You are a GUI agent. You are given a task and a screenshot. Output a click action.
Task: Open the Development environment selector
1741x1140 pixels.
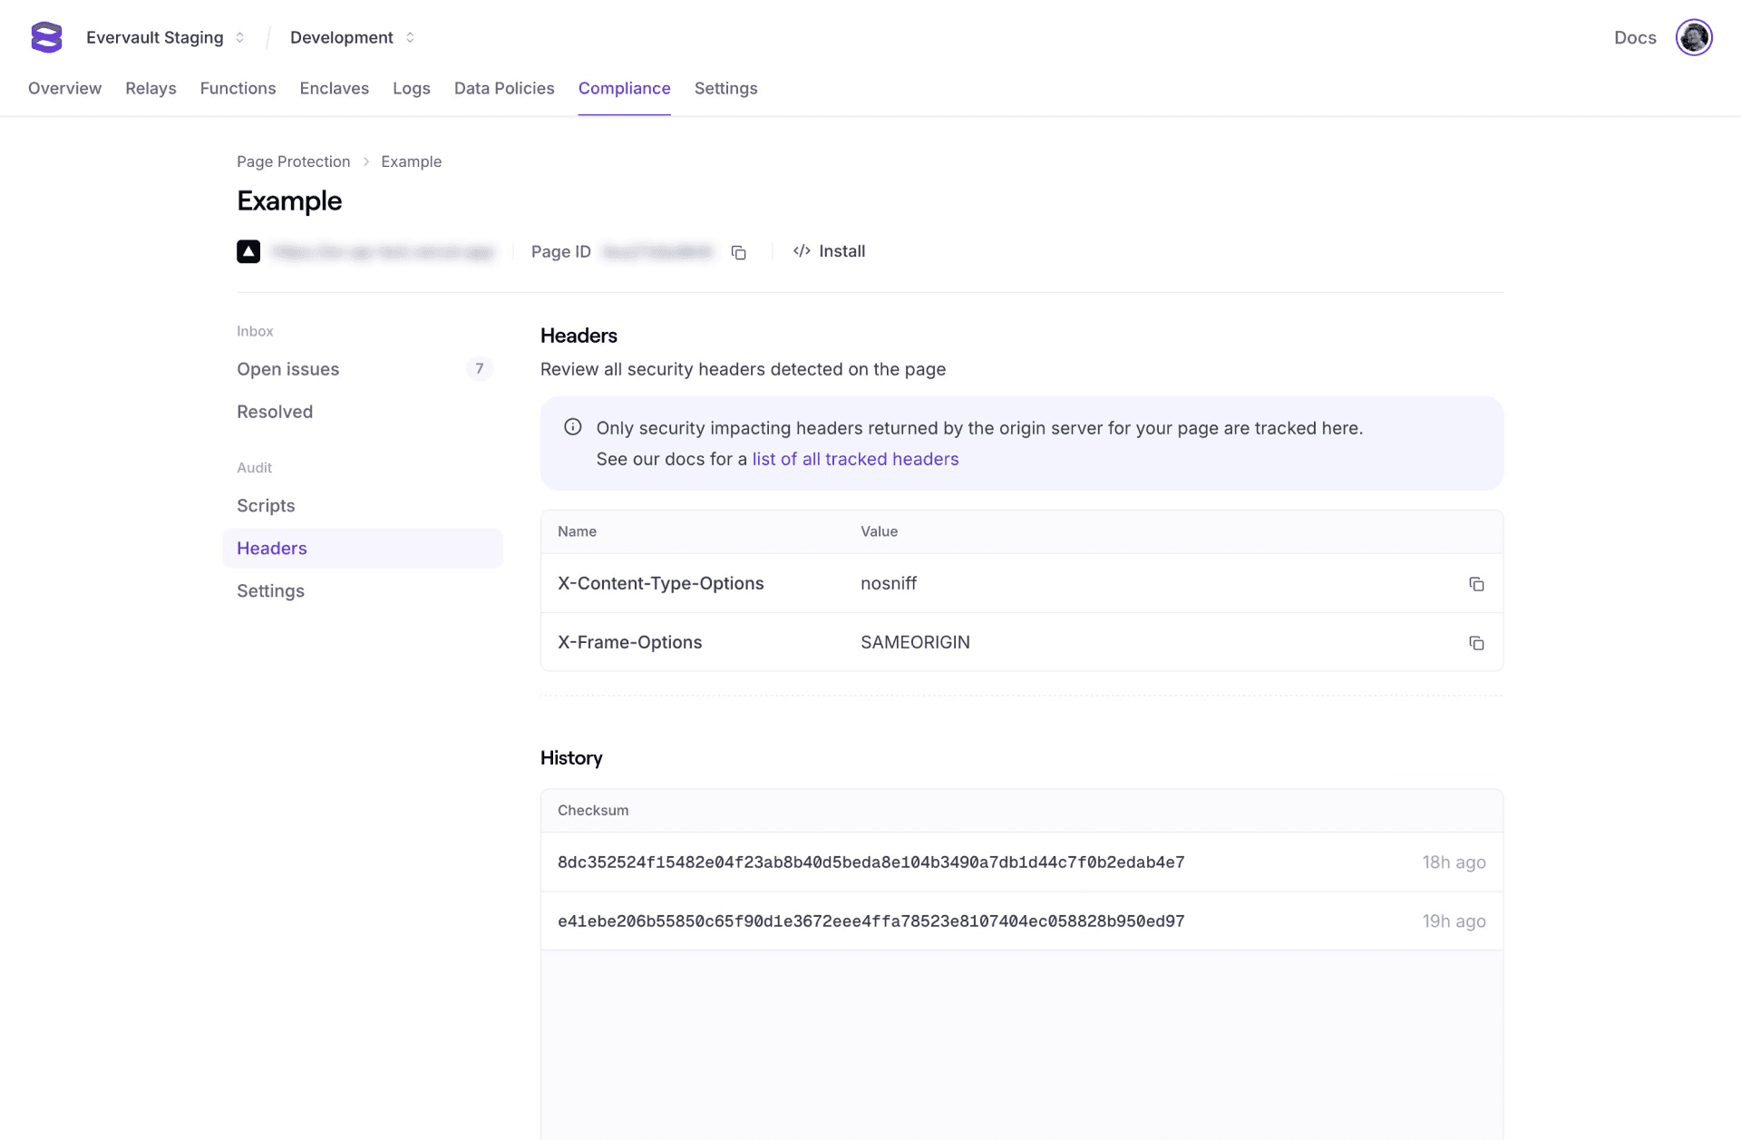(x=351, y=37)
